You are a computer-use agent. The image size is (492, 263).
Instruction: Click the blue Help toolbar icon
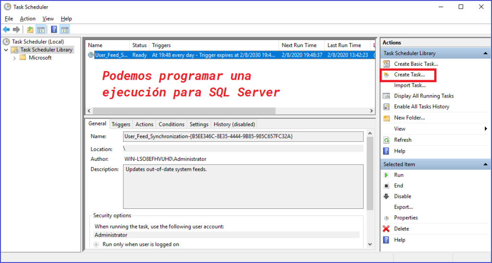(x=54, y=30)
